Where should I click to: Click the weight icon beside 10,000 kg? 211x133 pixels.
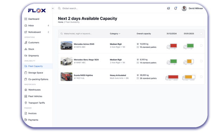pyautogui.click(x=138, y=44)
